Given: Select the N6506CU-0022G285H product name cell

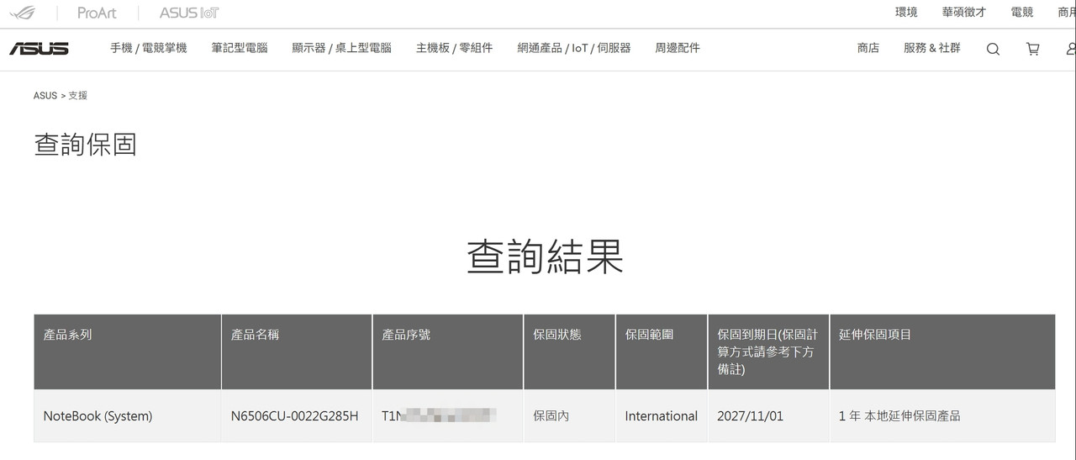Looking at the screenshot, I should (x=297, y=416).
